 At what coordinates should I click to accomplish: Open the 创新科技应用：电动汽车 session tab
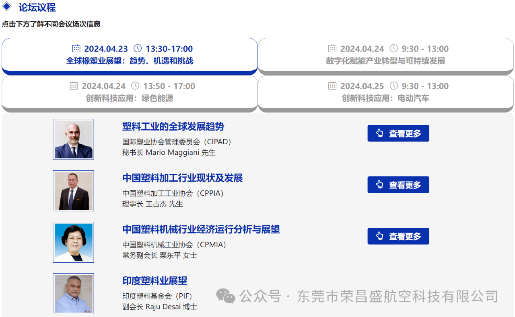point(385,92)
